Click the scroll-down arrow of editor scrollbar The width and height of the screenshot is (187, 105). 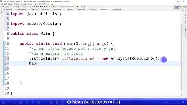tap(181, 94)
